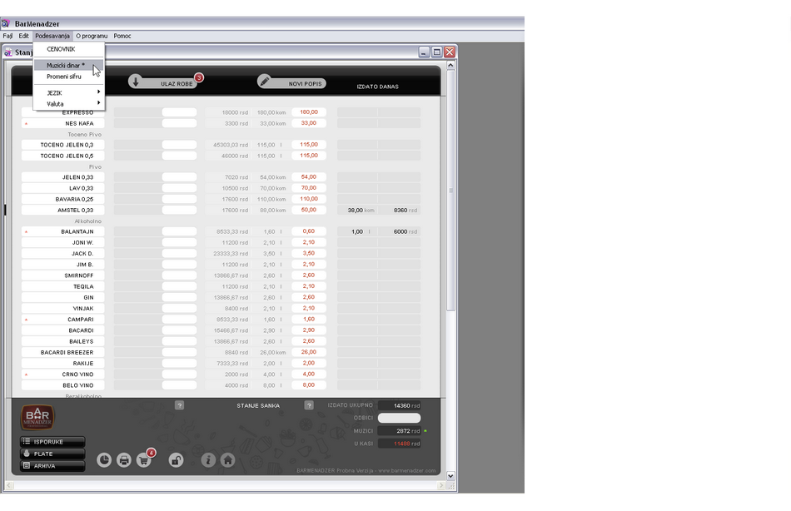Open PLATE section
Screen dimensions: 791x511
pos(52,454)
